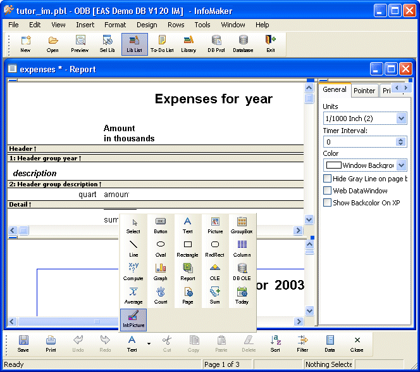Viewport: 420px width, 372px height.
Task: Pick the Line drawing tool
Action: [x=133, y=249]
